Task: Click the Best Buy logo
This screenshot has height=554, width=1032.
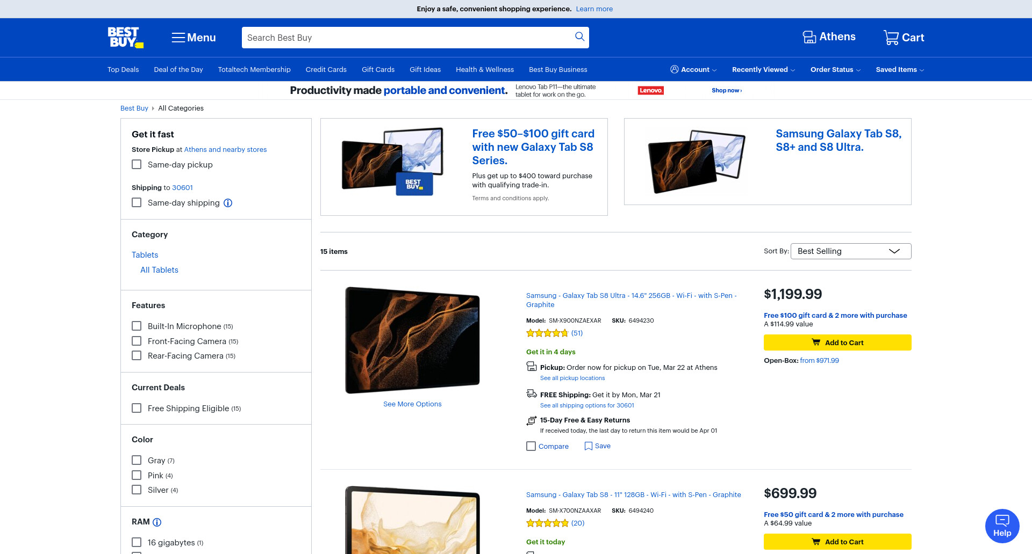Action: click(x=125, y=38)
